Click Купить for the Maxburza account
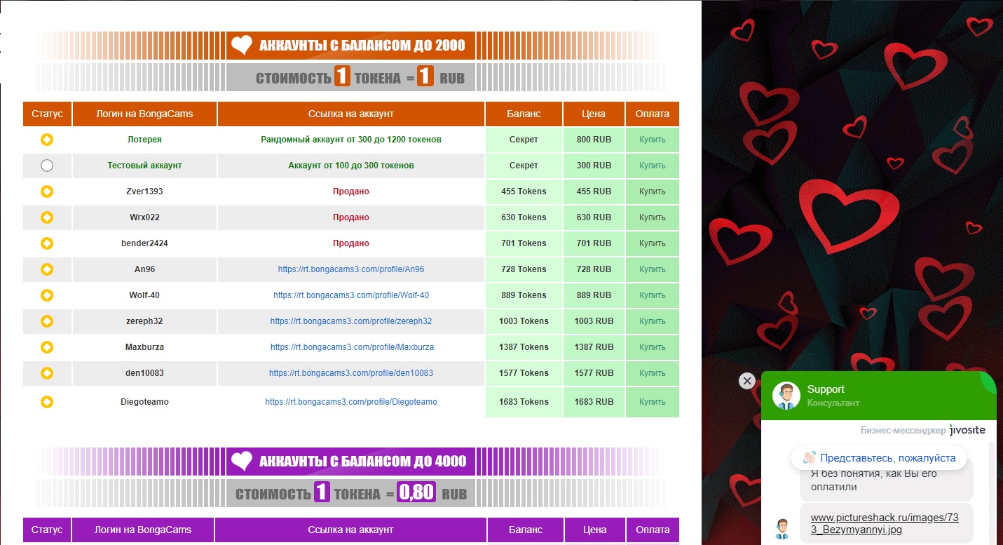This screenshot has width=1003, height=545. point(652,347)
